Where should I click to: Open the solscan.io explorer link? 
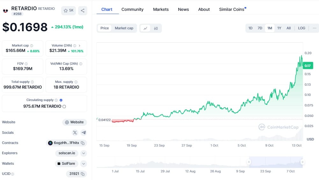point(67,153)
